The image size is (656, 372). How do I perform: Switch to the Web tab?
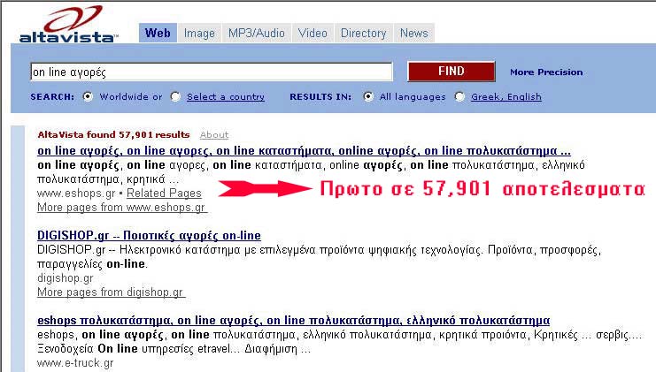157,34
